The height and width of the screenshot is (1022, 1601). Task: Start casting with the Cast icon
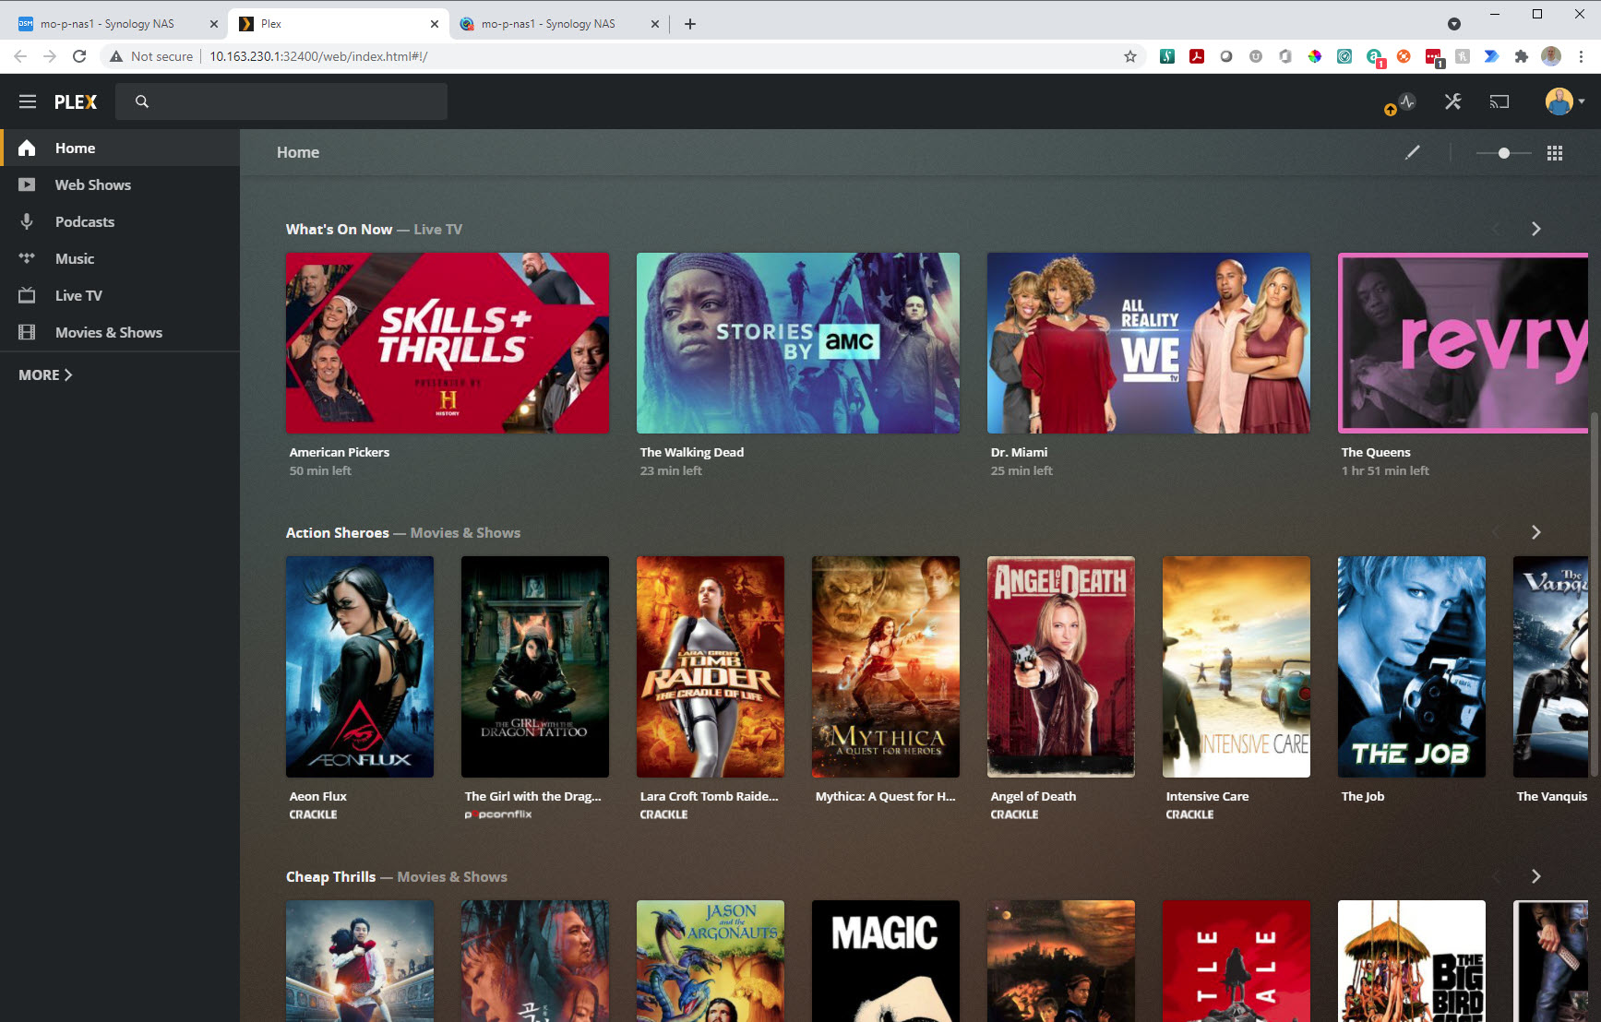click(x=1499, y=101)
